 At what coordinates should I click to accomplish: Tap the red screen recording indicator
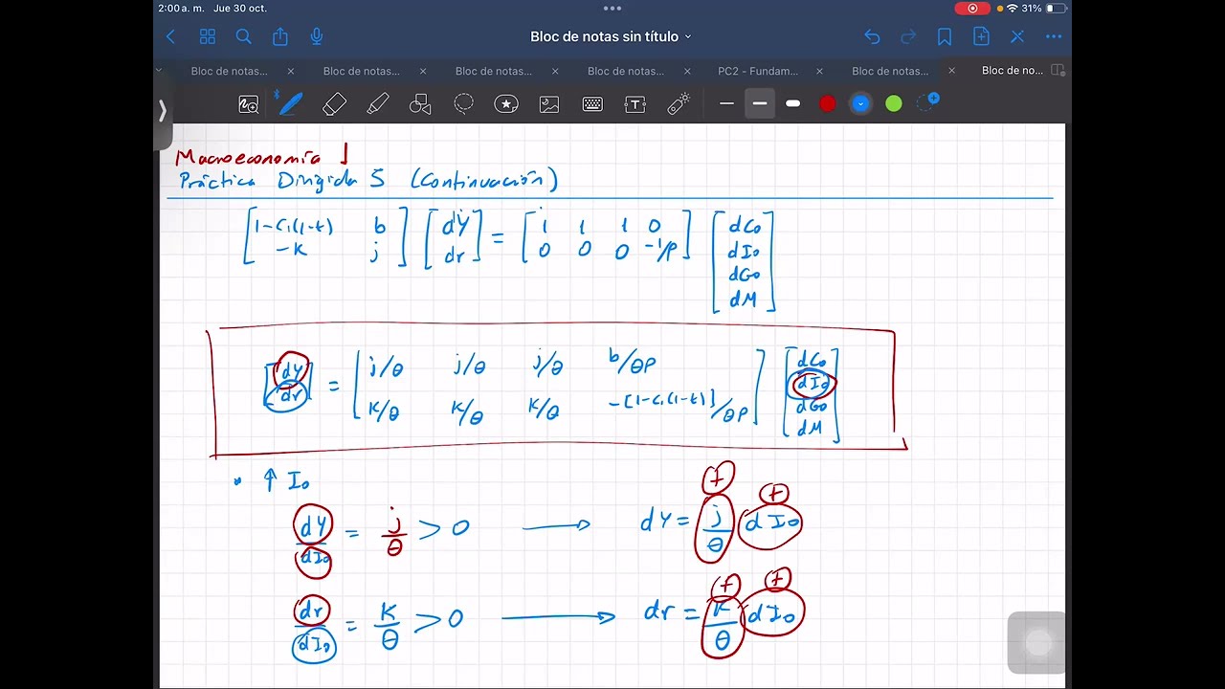click(x=972, y=8)
